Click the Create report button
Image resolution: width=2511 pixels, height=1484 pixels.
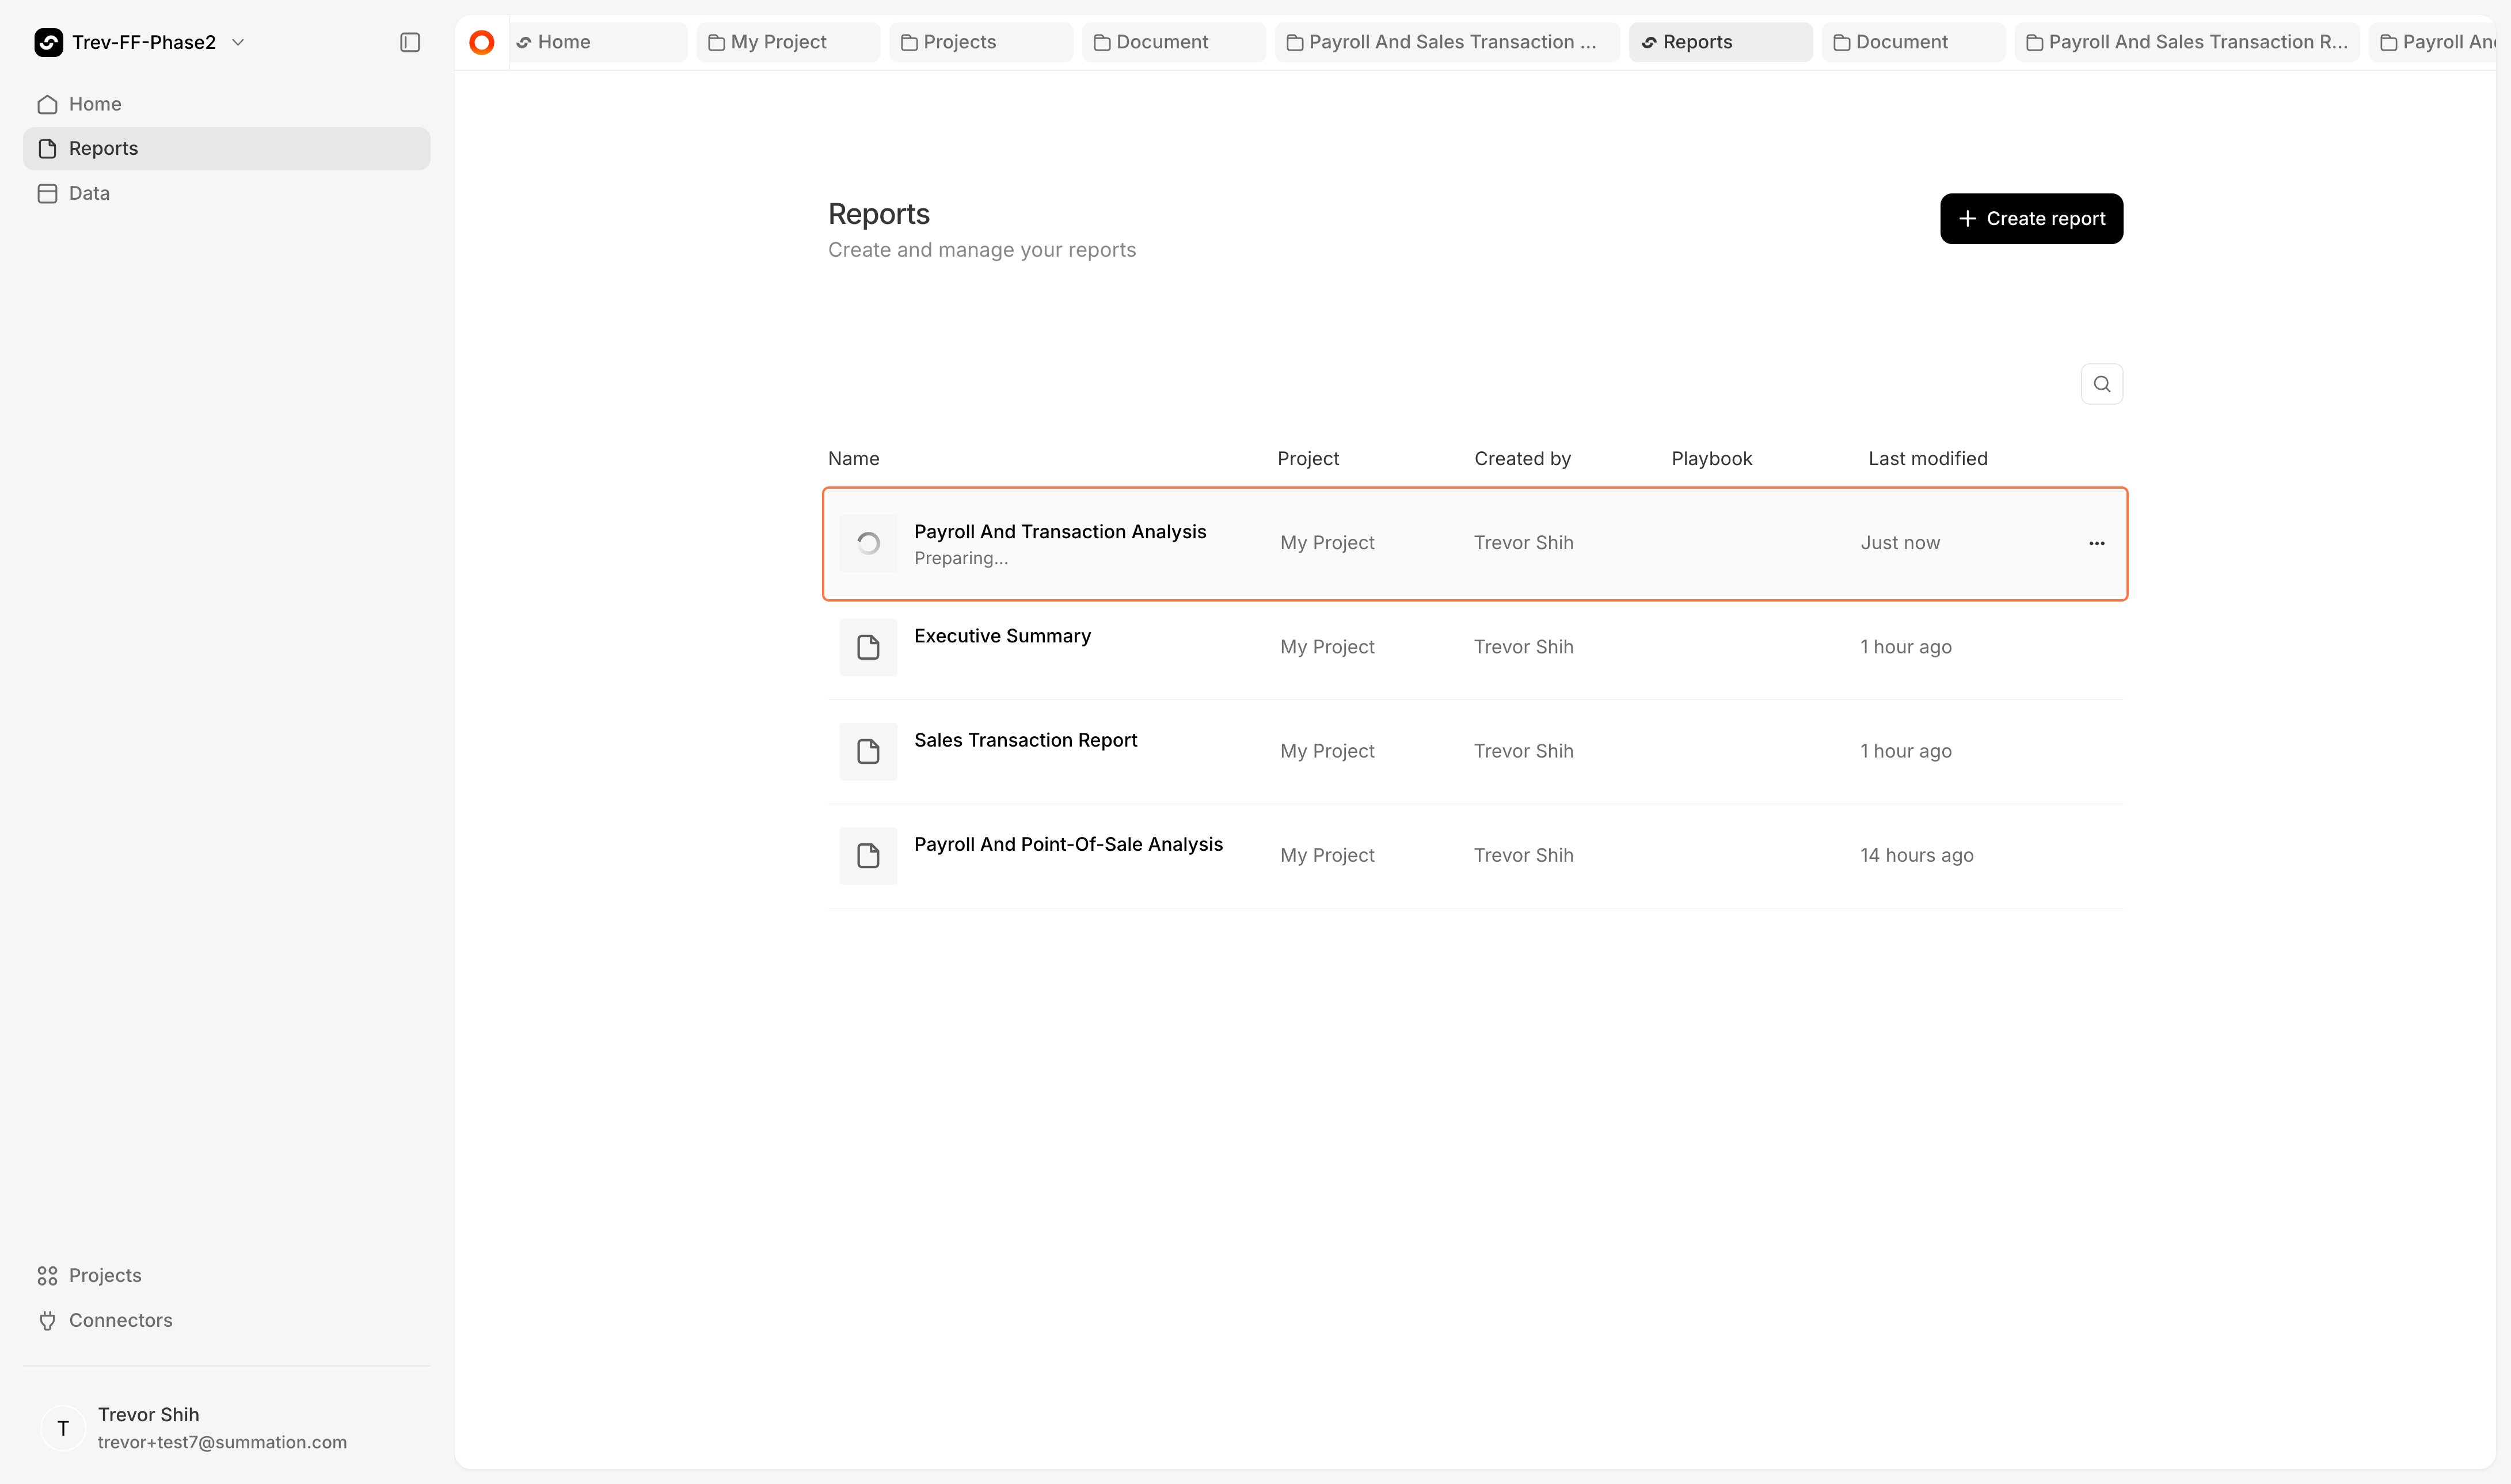click(x=2031, y=218)
